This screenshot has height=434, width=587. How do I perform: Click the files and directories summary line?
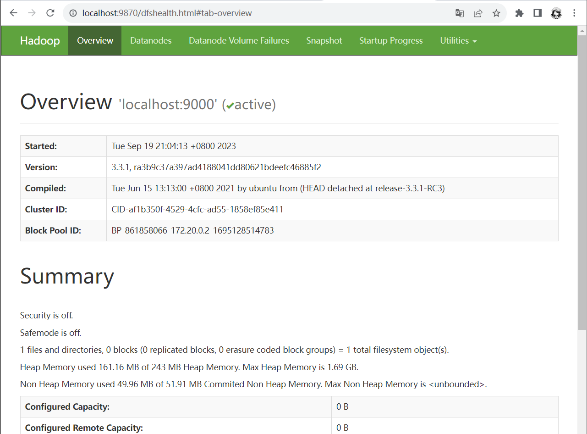[235, 350]
